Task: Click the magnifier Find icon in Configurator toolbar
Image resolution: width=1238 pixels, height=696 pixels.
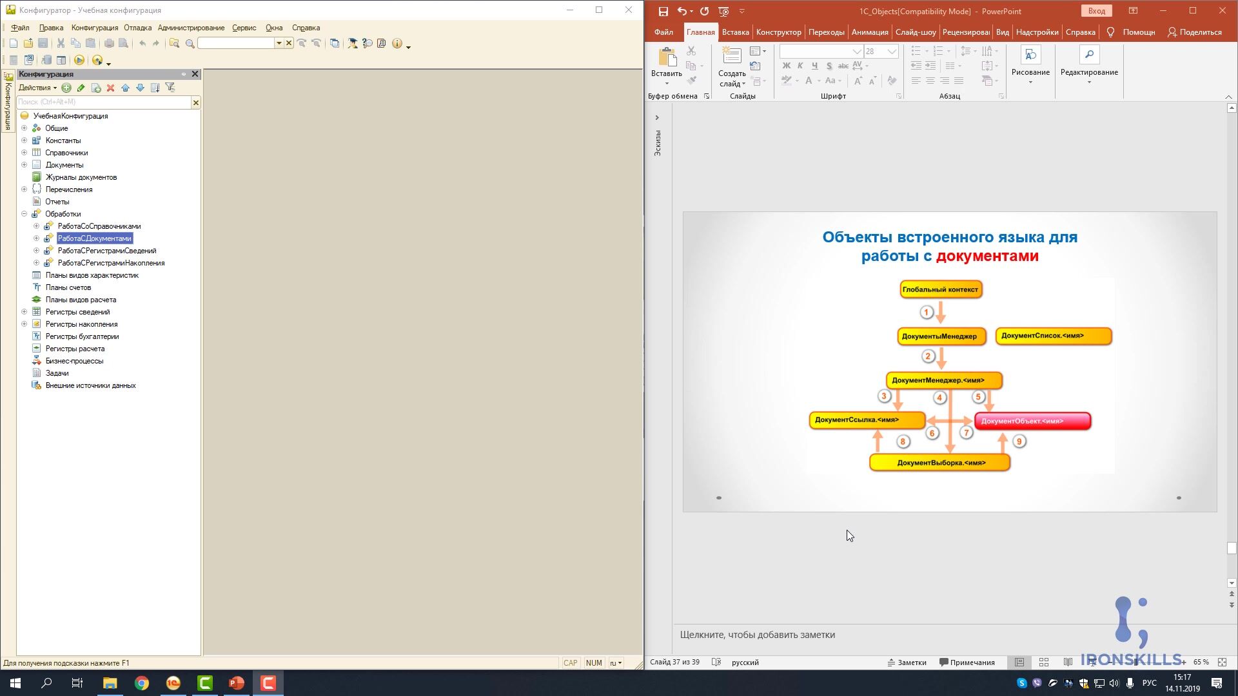Action: pyautogui.click(x=190, y=43)
